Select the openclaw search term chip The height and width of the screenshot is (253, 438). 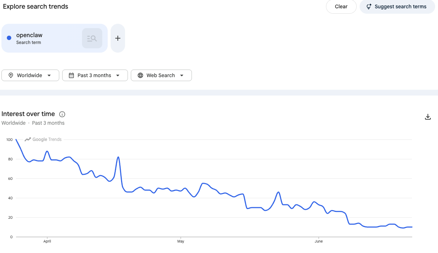(x=55, y=38)
